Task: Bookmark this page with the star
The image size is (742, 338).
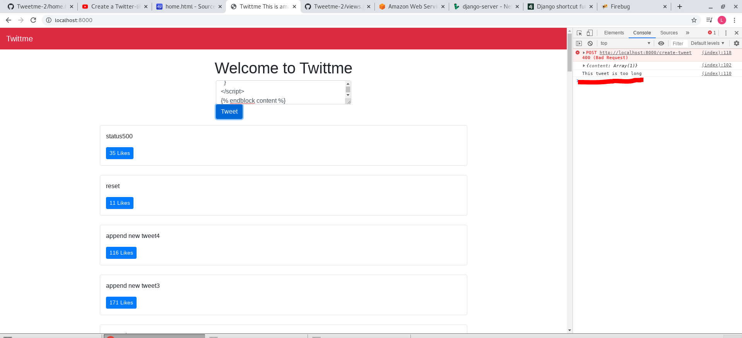Action: click(694, 20)
